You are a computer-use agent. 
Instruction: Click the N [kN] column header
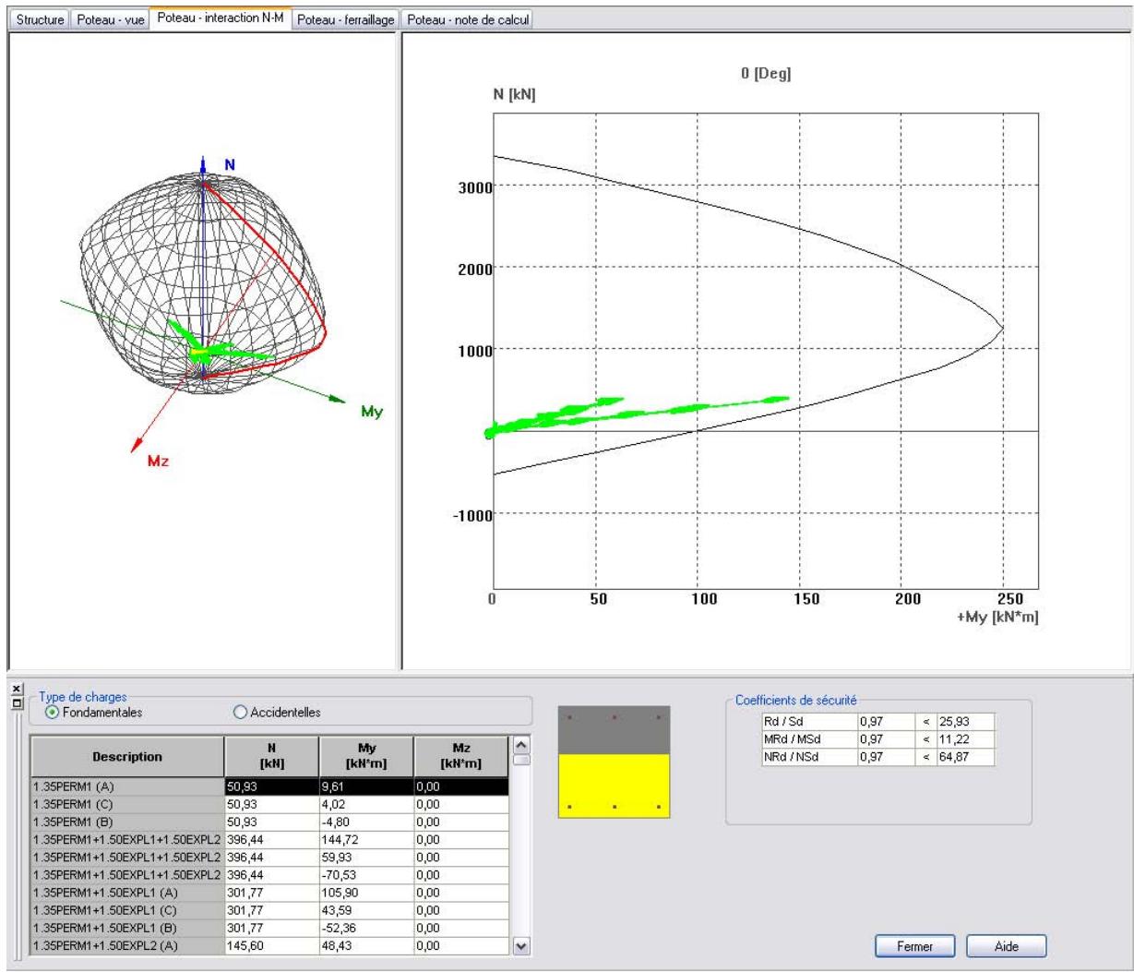point(271,757)
